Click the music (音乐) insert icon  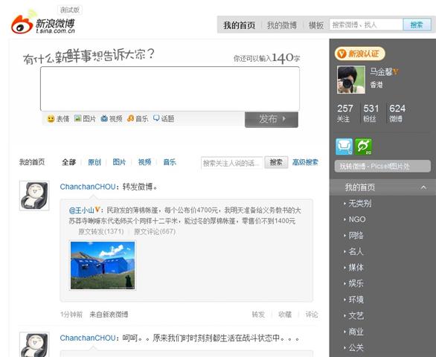[130, 119]
